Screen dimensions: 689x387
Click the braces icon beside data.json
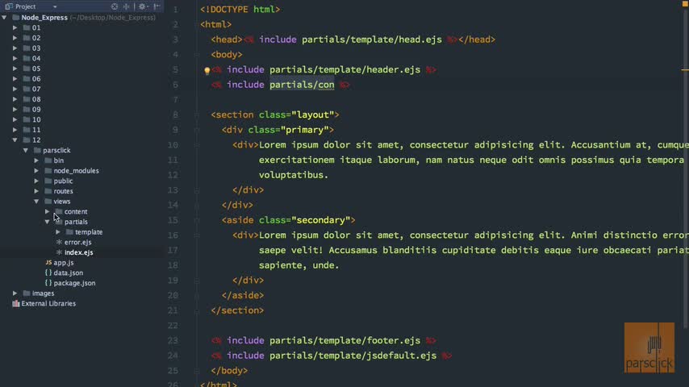(48, 273)
